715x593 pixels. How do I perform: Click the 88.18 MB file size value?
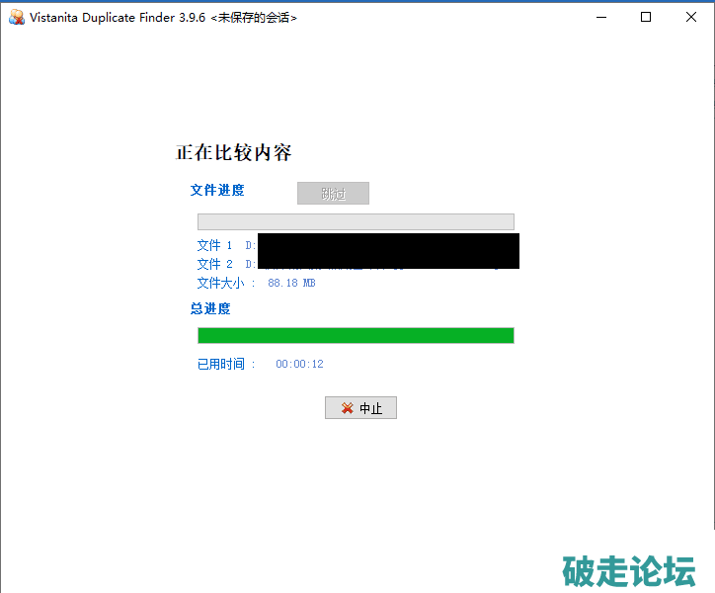(291, 284)
